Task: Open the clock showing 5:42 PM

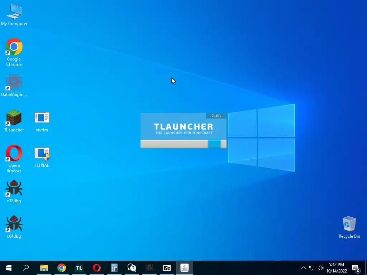Action: pos(337,268)
